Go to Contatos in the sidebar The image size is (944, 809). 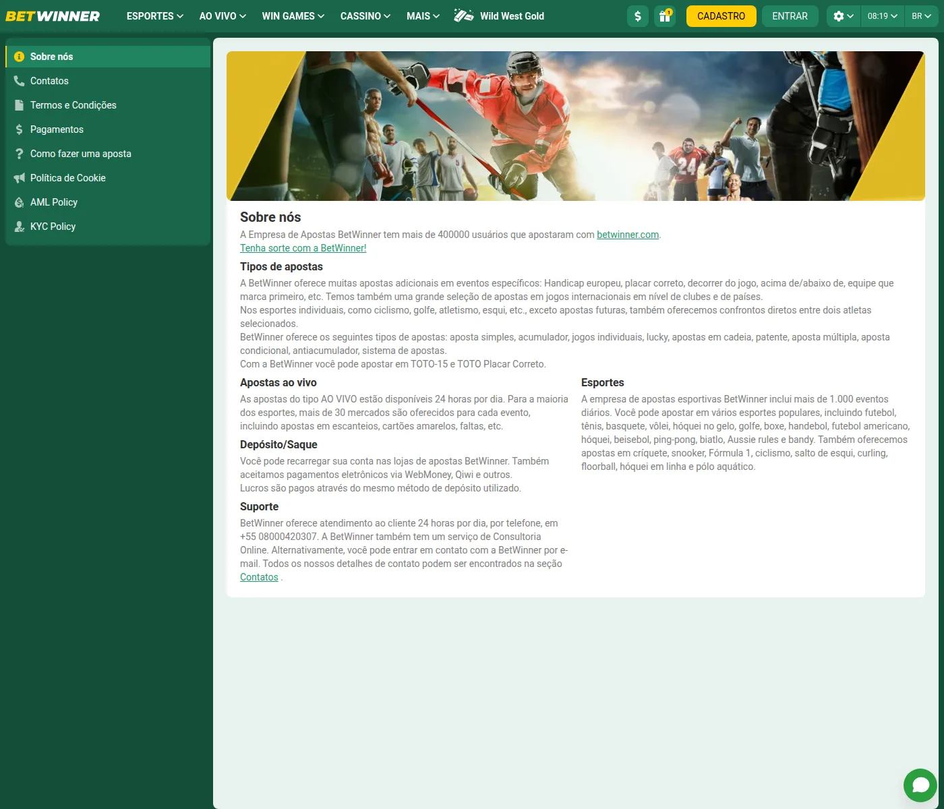pos(108,81)
